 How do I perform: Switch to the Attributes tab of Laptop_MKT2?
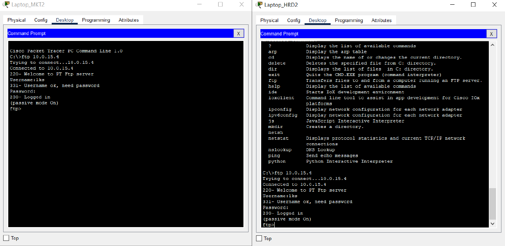[128, 20]
